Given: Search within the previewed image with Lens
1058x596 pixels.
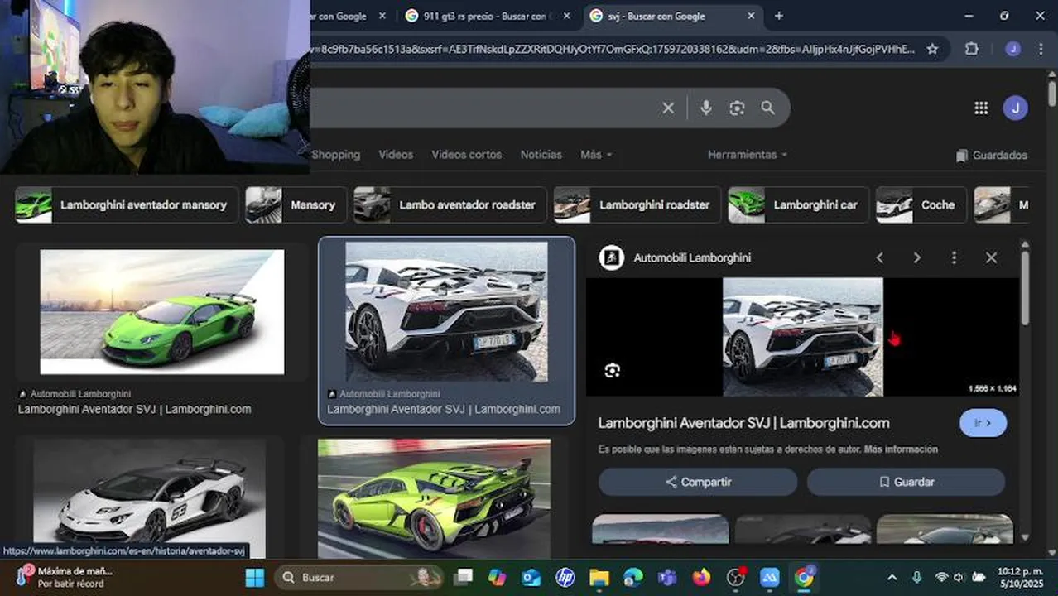Looking at the screenshot, I should (612, 370).
